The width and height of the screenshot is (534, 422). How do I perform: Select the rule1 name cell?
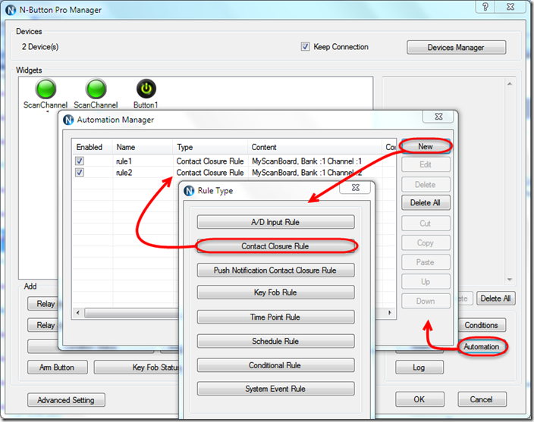click(x=124, y=161)
